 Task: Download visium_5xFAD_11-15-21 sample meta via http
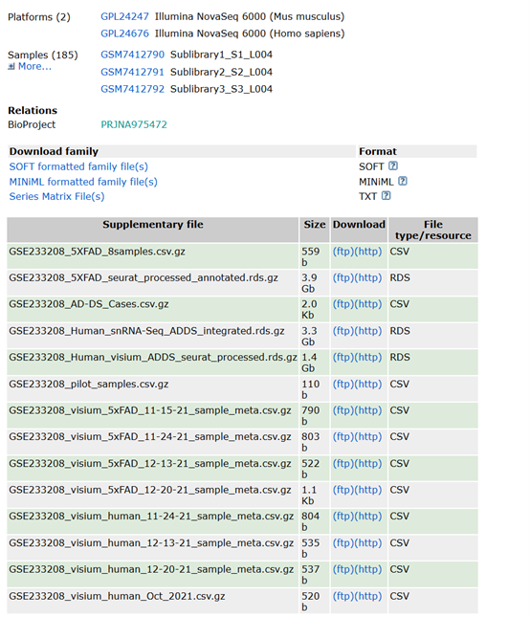[368, 410]
